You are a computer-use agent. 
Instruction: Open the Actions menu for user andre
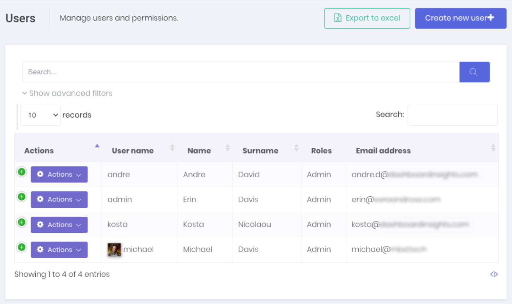tap(59, 174)
